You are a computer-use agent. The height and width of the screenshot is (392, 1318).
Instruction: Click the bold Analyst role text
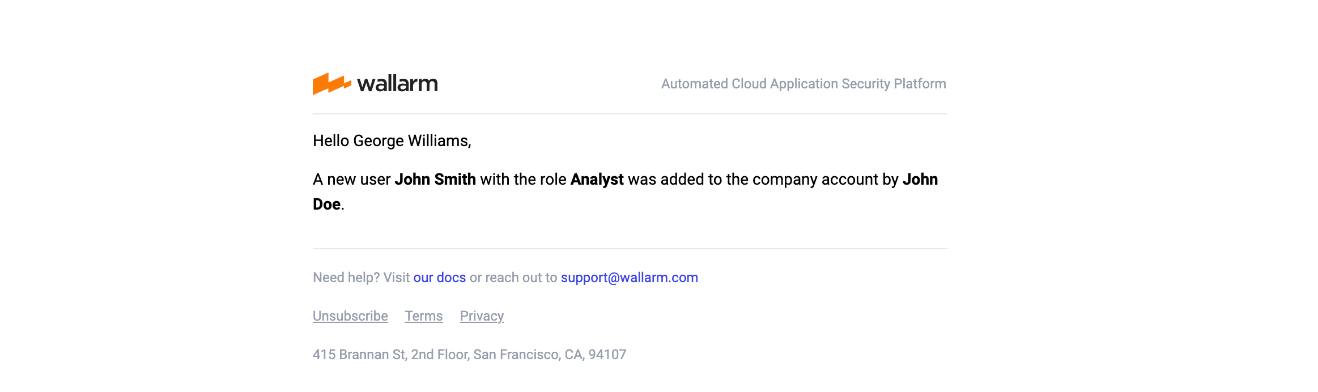point(597,180)
